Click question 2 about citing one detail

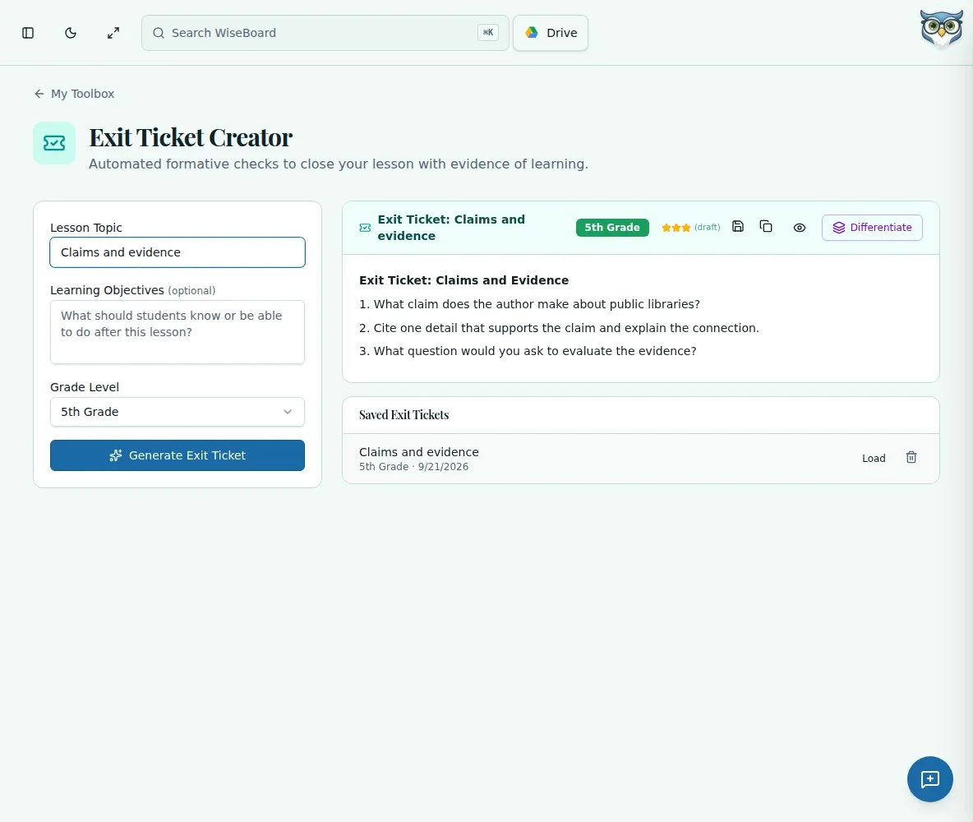(x=559, y=328)
